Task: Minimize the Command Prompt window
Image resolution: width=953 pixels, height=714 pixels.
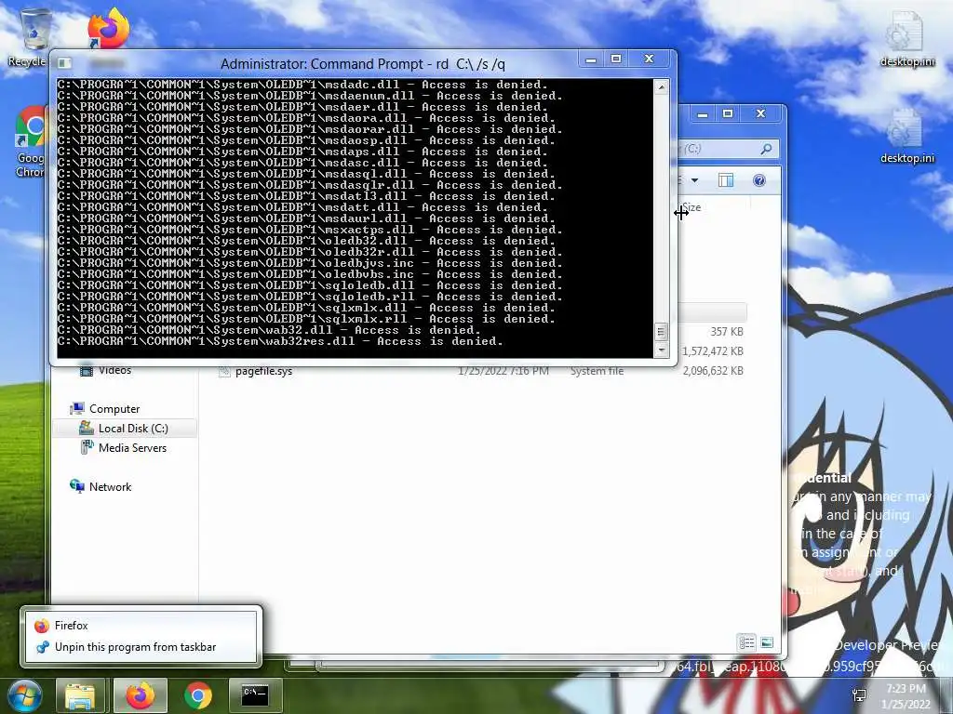Action: coord(591,59)
